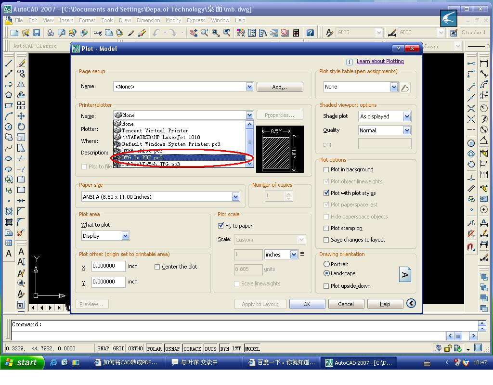
Task: Check Save changes to layout
Action: [326, 240]
